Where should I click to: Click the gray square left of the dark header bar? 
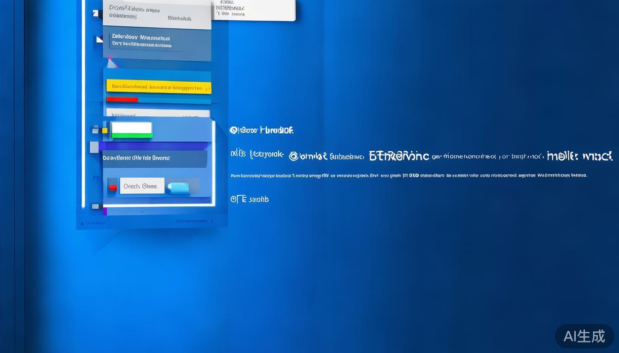click(x=94, y=148)
